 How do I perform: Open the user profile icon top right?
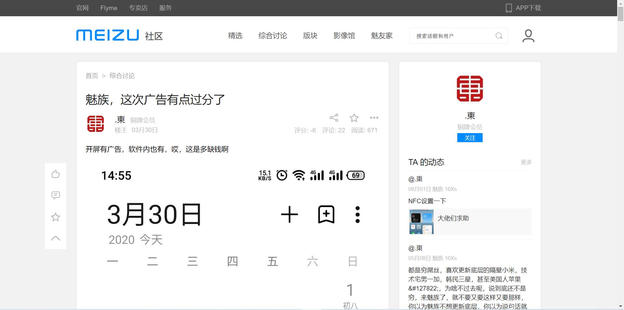coord(528,36)
